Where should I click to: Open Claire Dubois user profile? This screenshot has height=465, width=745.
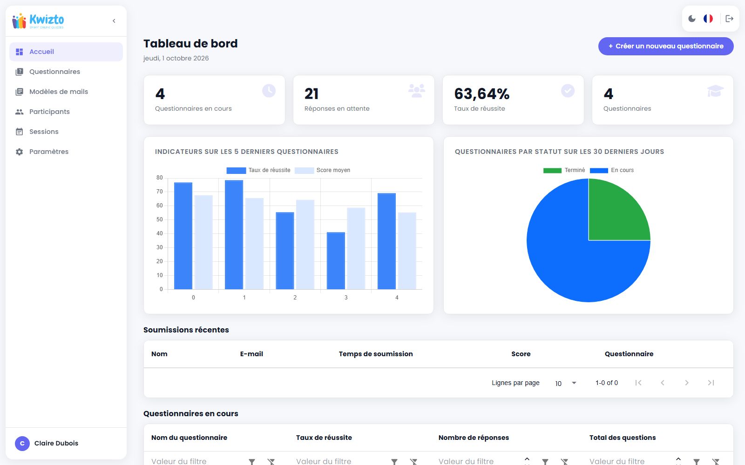tap(47, 443)
